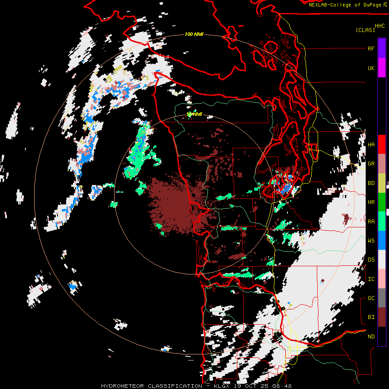
Task: Click the 50 NMI range ring label
Action: 194,115
